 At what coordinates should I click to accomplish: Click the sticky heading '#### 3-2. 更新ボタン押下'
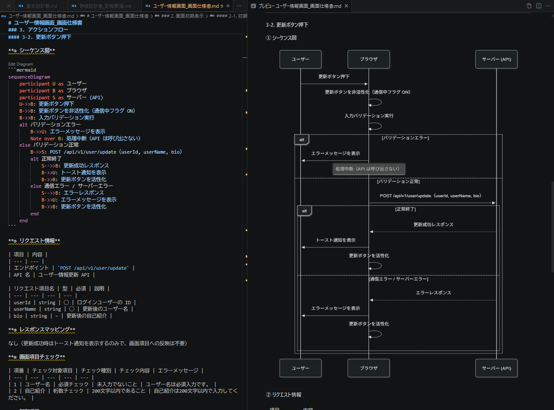[x=40, y=37]
